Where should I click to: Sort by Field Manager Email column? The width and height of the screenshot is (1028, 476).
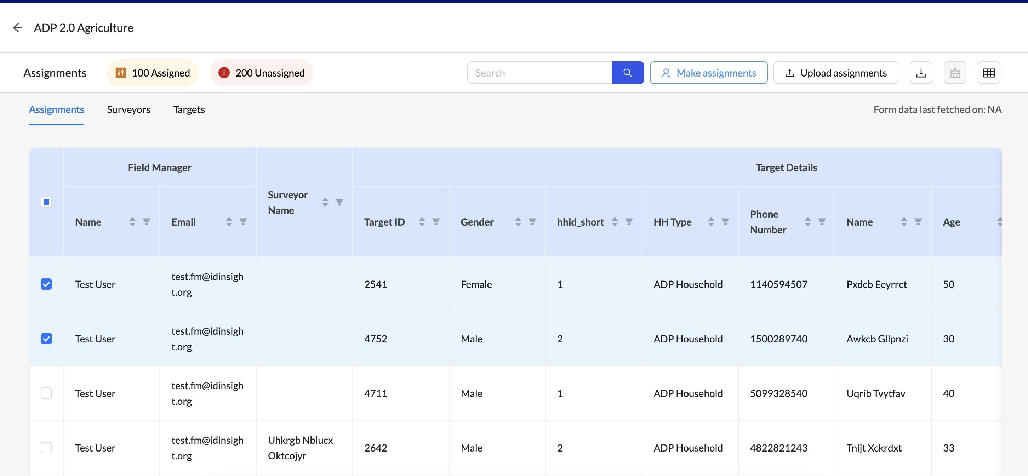pos(229,222)
